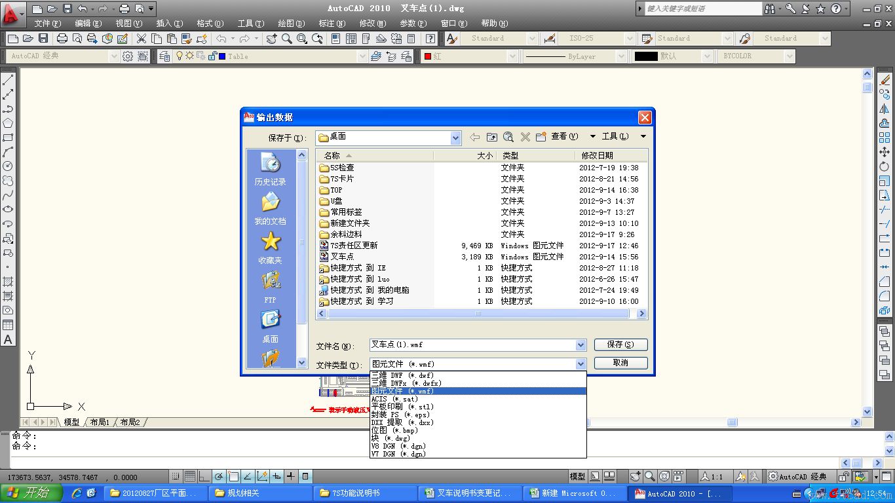The image size is (895, 503).
Task: Open the Layer Properties Manager icon
Action: click(164, 56)
